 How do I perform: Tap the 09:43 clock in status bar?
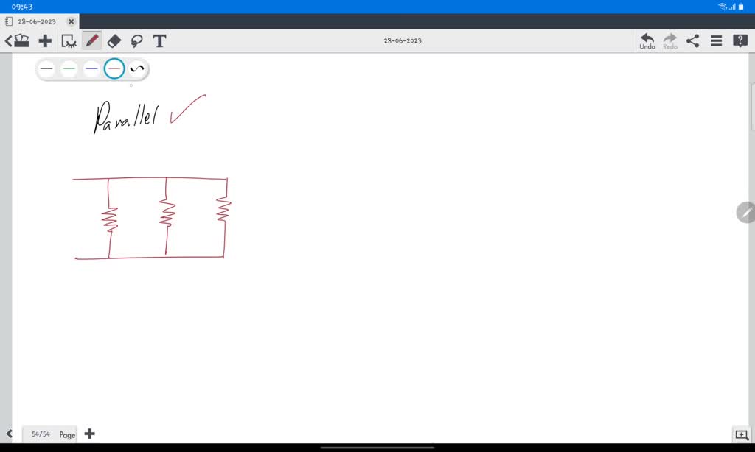click(x=22, y=7)
